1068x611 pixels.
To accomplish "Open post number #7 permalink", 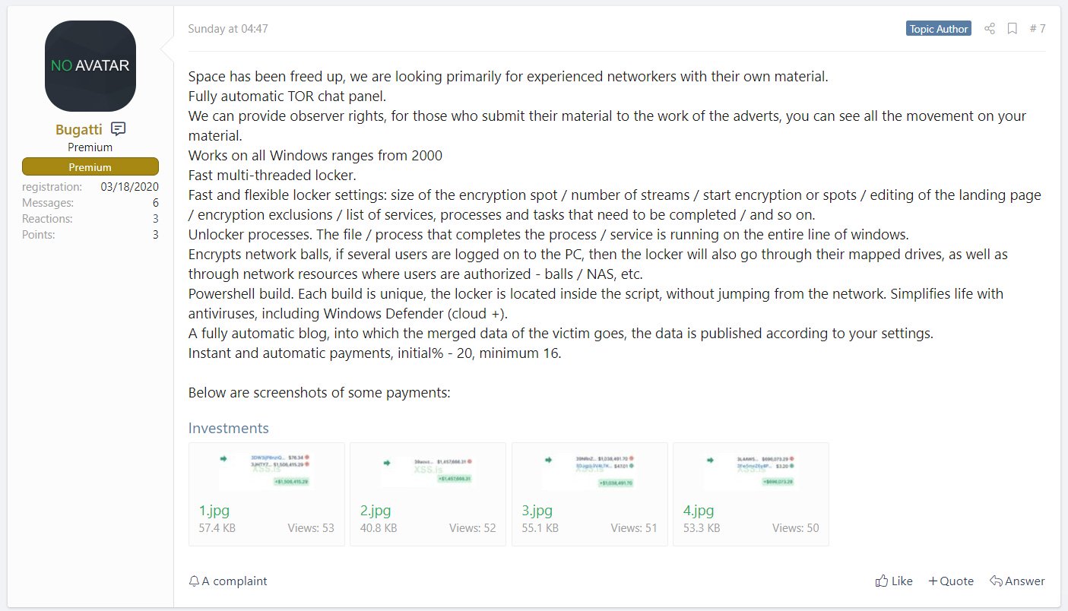I will [1038, 29].
